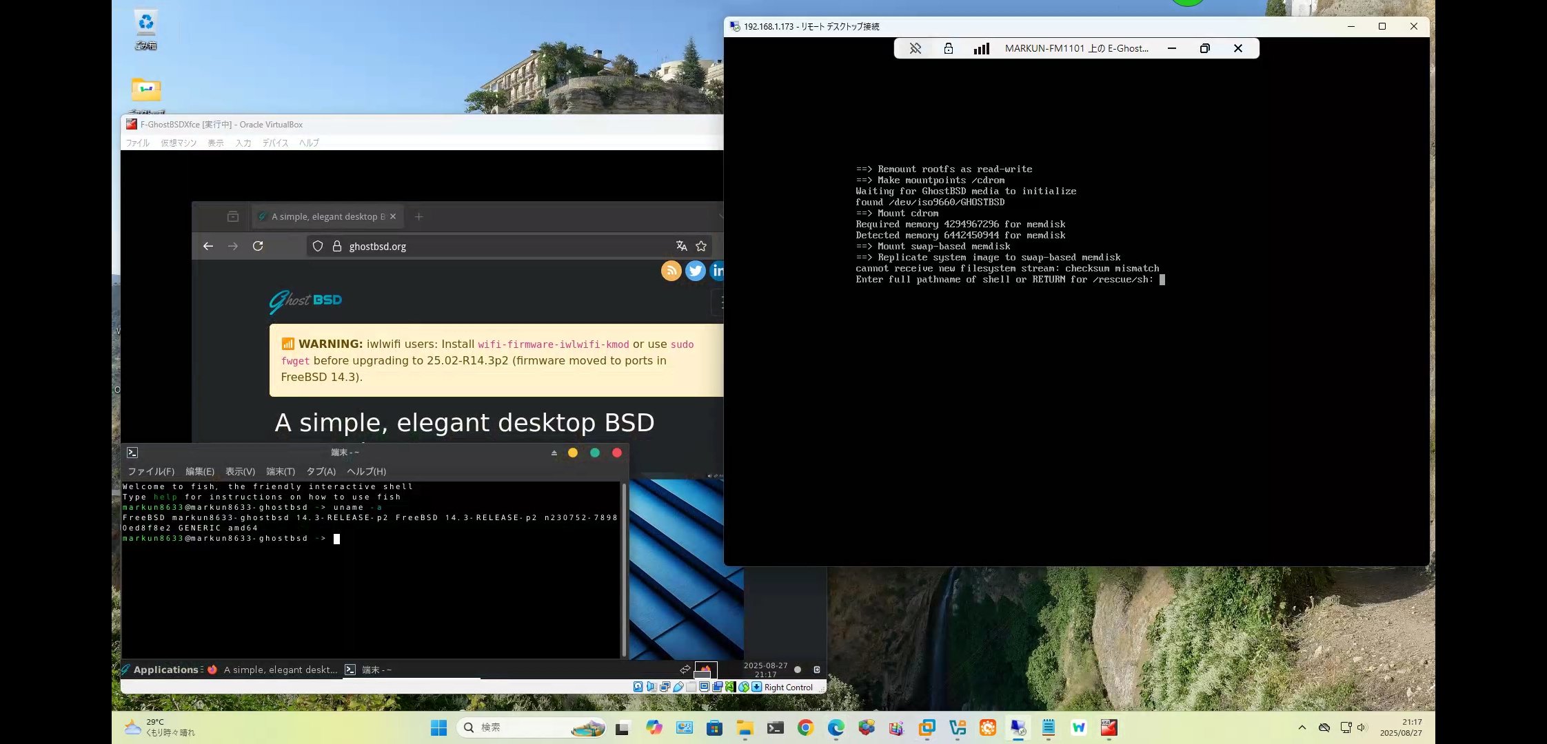Open terminal roll-up arrow button
This screenshot has width=1547, height=744.
point(554,453)
